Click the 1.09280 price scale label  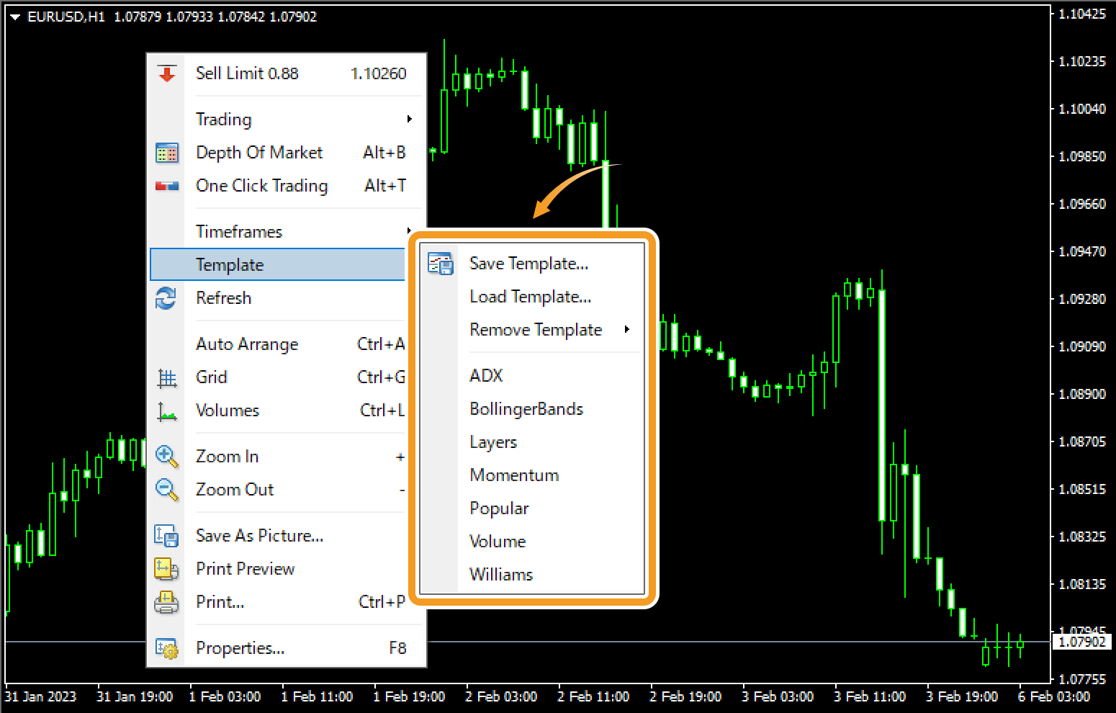click(x=1082, y=299)
